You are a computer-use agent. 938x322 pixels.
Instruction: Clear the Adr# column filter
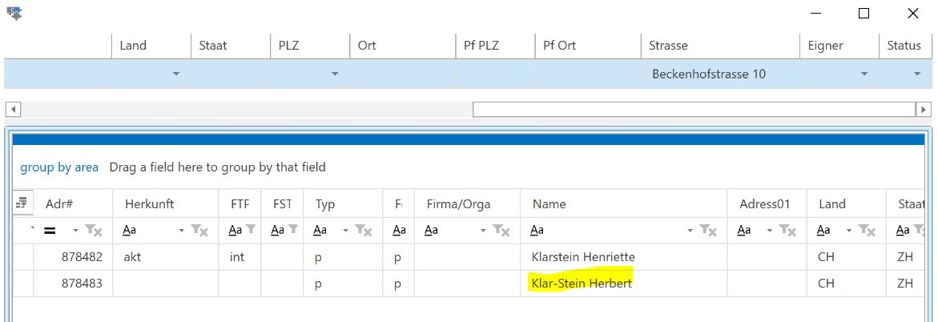coord(95,231)
